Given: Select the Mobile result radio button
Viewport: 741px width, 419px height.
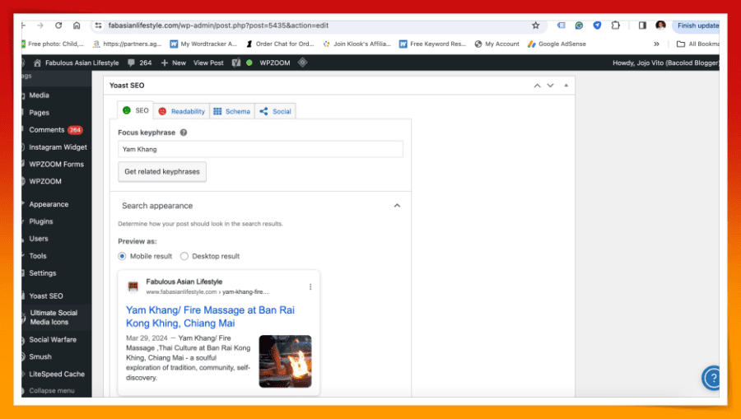Looking at the screenshot, I should [123, 256].
